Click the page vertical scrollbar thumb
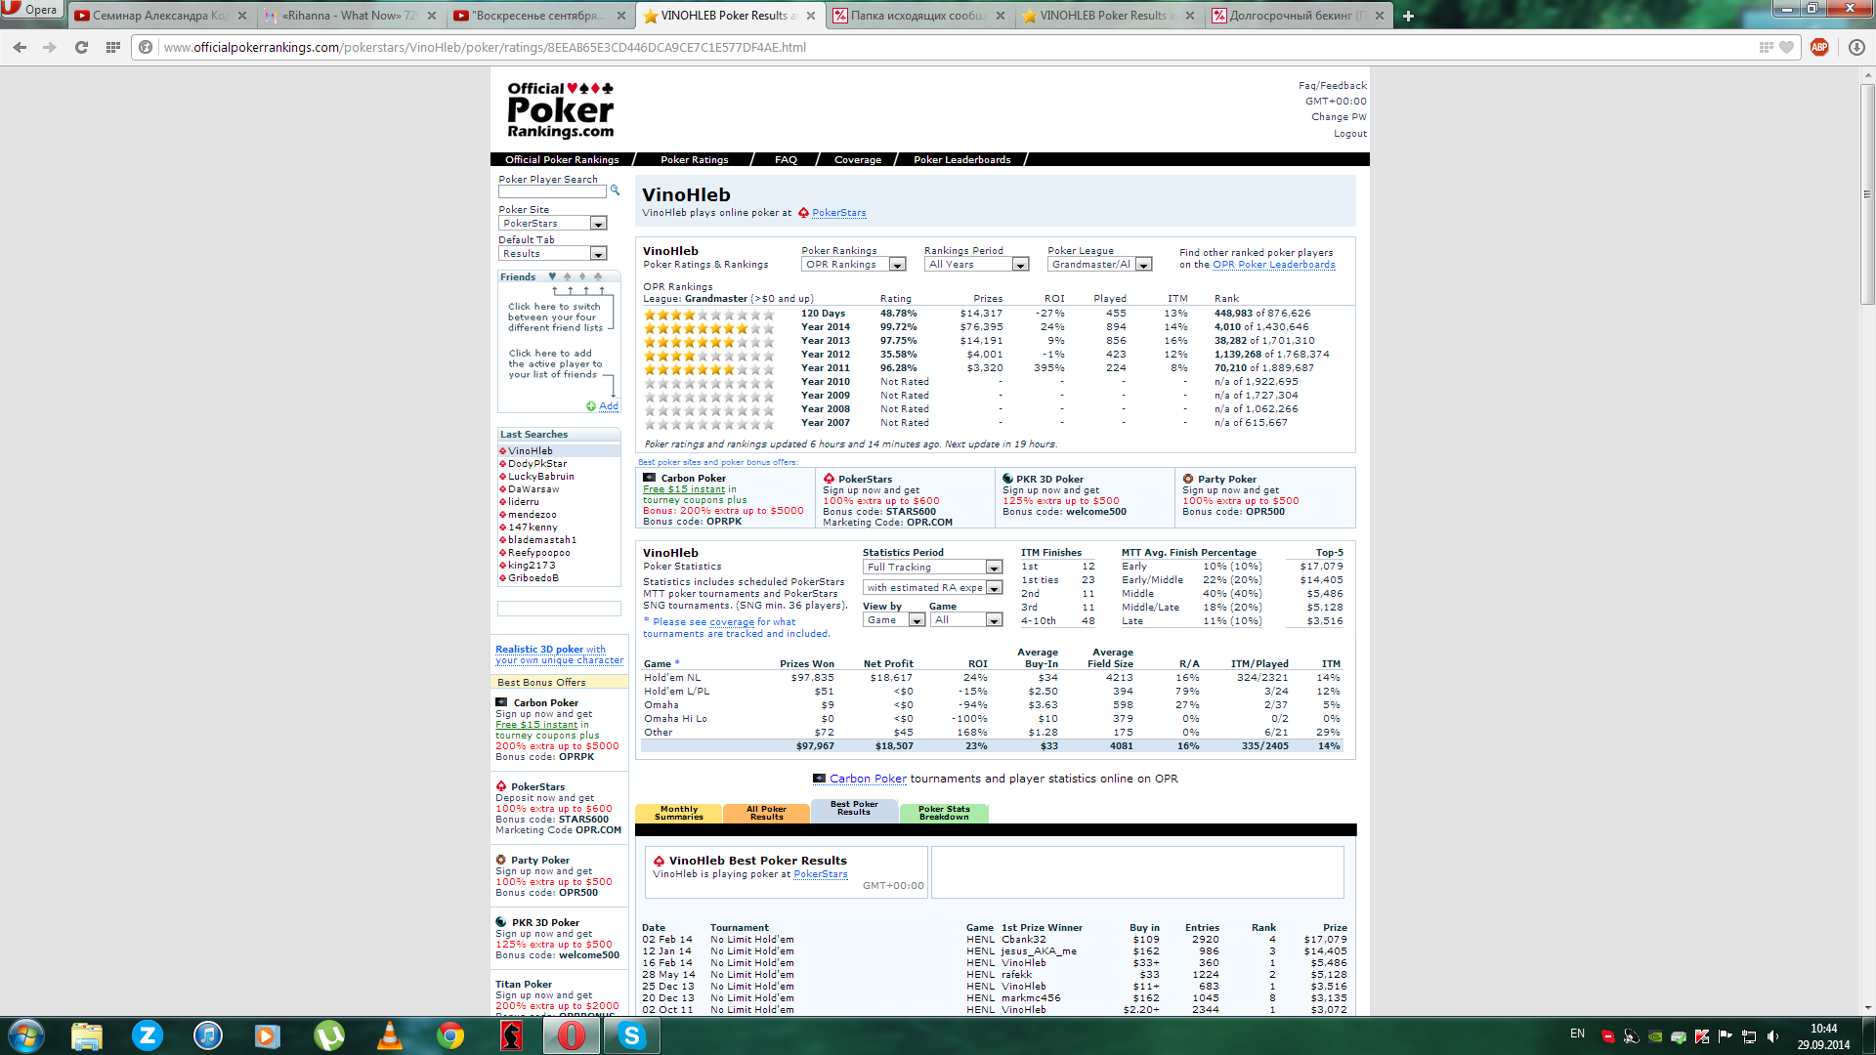Viewport: 1876px width, 1055px height. coord(1867,195)
